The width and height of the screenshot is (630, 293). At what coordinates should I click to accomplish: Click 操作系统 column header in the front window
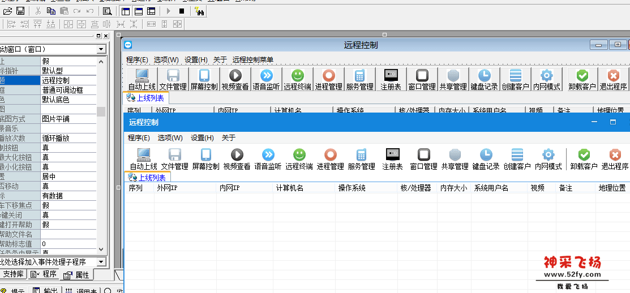coord(366,188)
